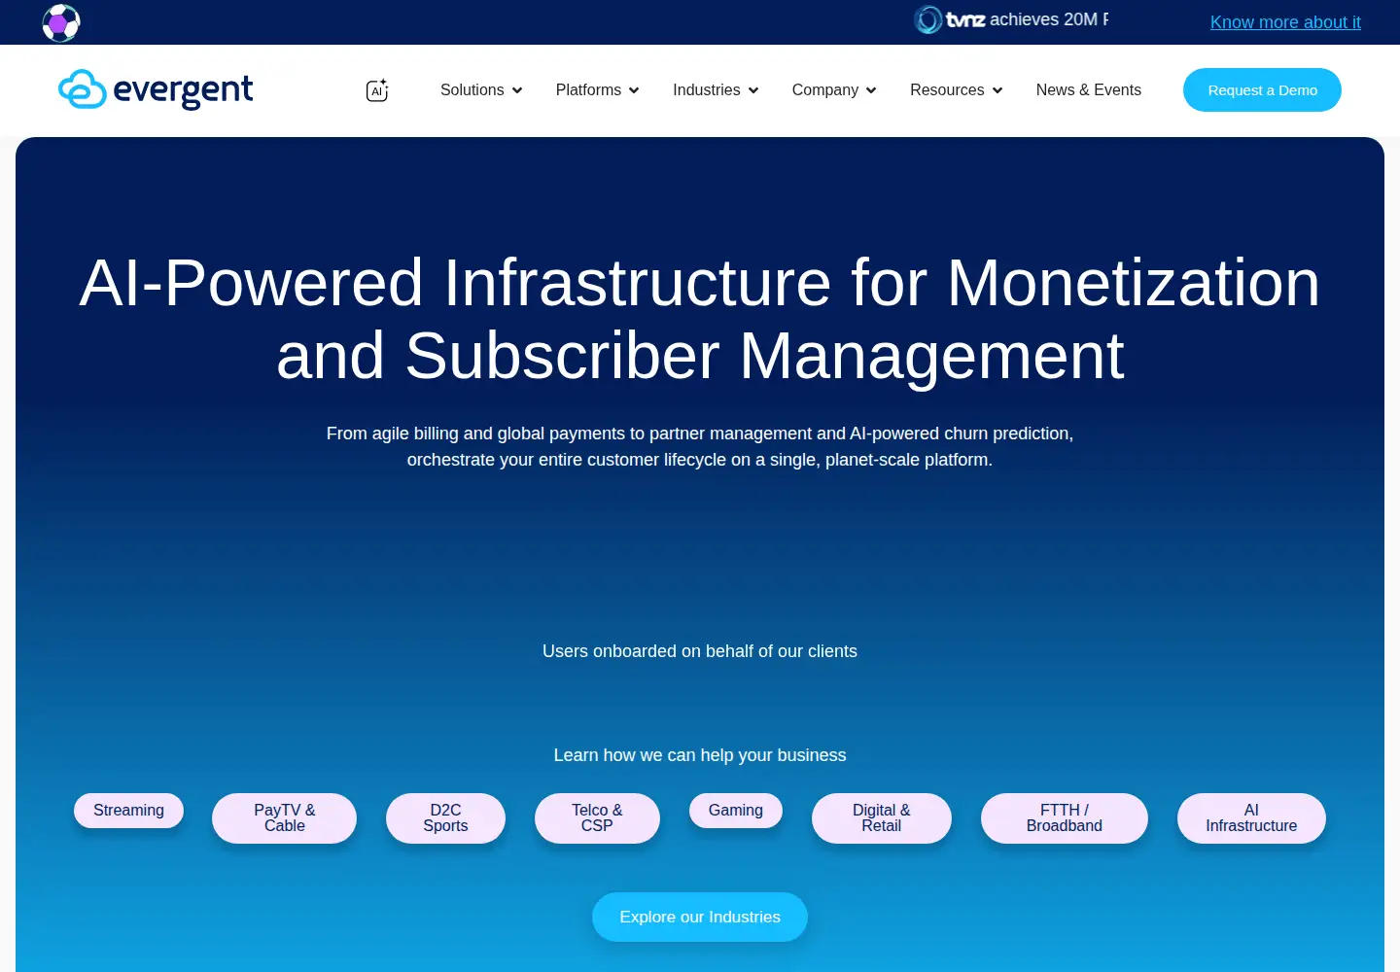Screen dimensions: 1400x972
Task: Follow the 'Know more about it' link
Action: click(1285, 21)
